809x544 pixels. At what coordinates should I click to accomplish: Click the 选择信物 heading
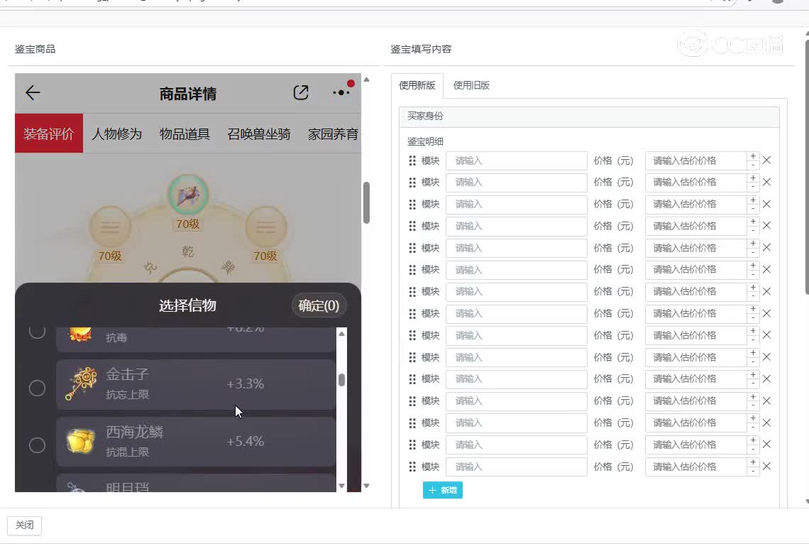[187, 305]
